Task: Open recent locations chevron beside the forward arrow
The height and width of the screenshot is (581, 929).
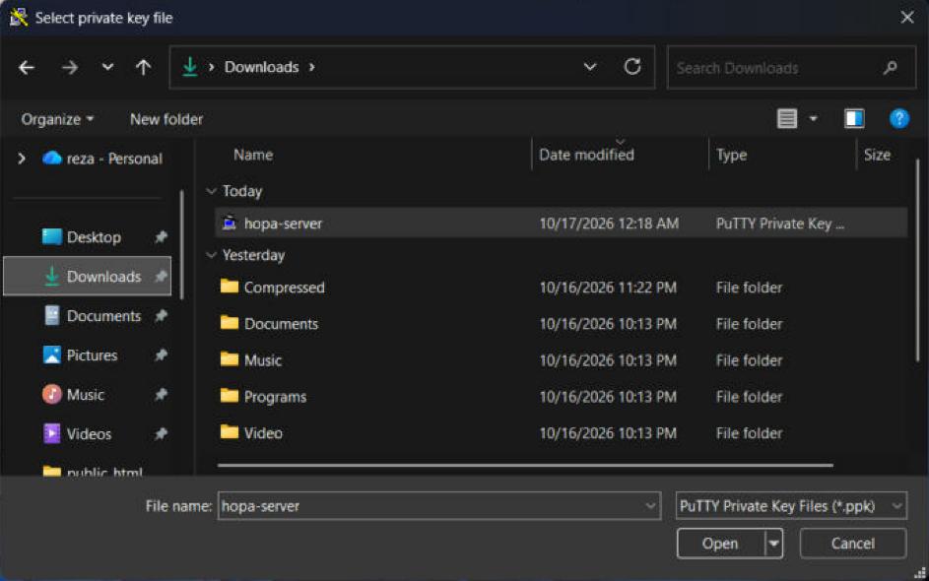Action: pyautogui.click(x=107, y=67)
